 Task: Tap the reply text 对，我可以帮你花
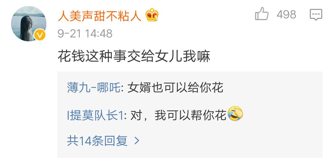(x=178, y=116)
